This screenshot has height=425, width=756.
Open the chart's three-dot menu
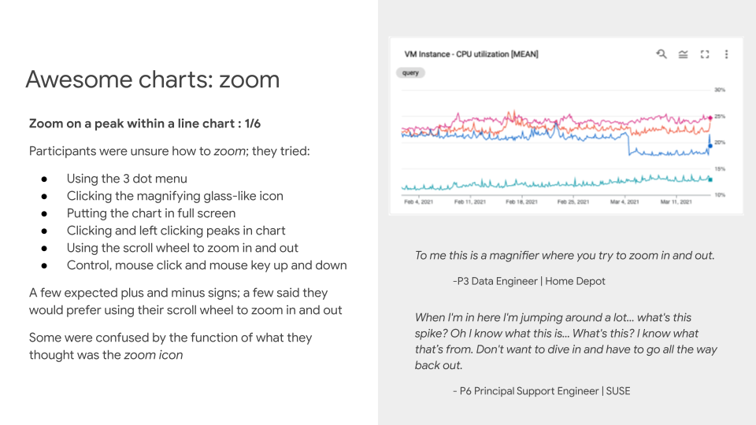coord(726,54)
